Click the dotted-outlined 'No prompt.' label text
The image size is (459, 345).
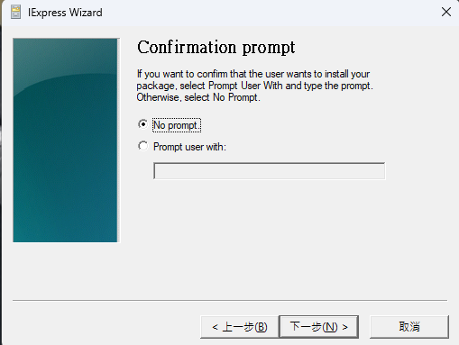(177, 125)
